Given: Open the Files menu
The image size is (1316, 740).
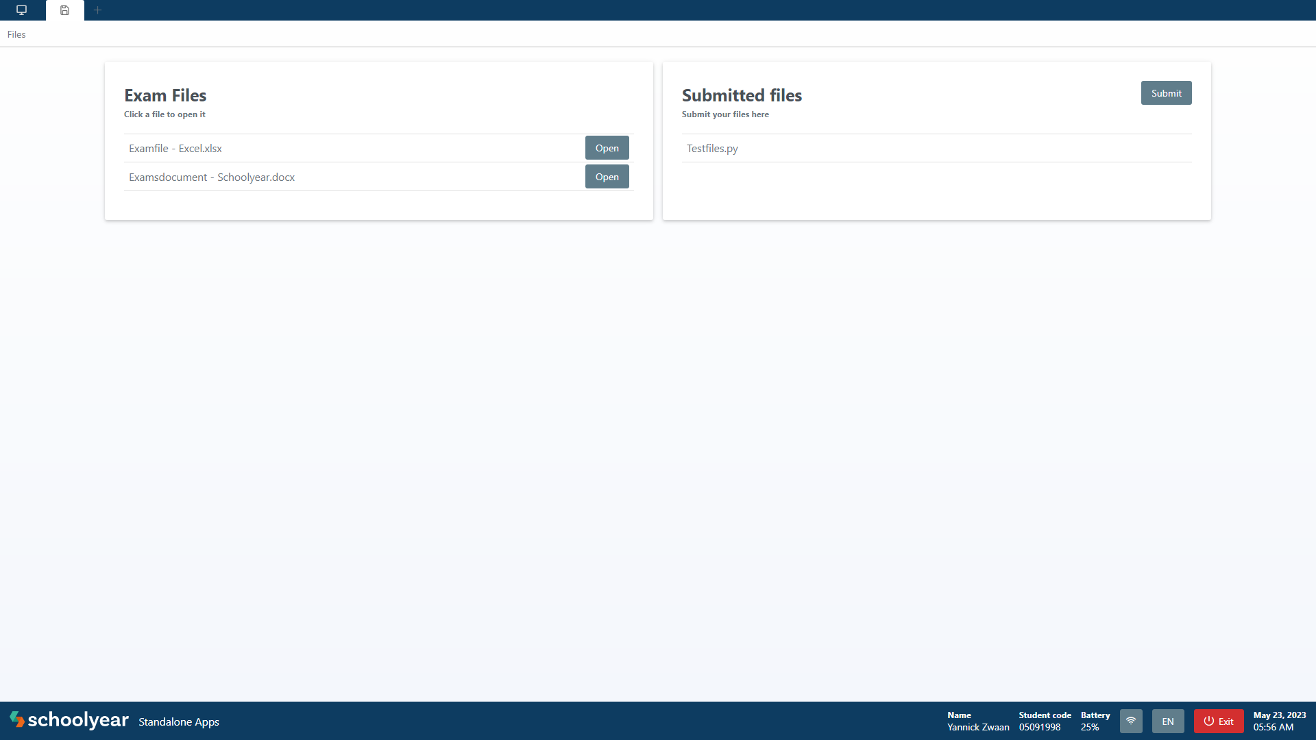Looking at the screenshot, I should (x=16, y=34).
